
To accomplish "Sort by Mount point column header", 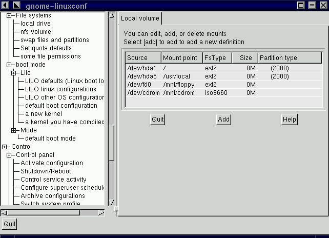I will pyautogui.click(x=180, y=58).
